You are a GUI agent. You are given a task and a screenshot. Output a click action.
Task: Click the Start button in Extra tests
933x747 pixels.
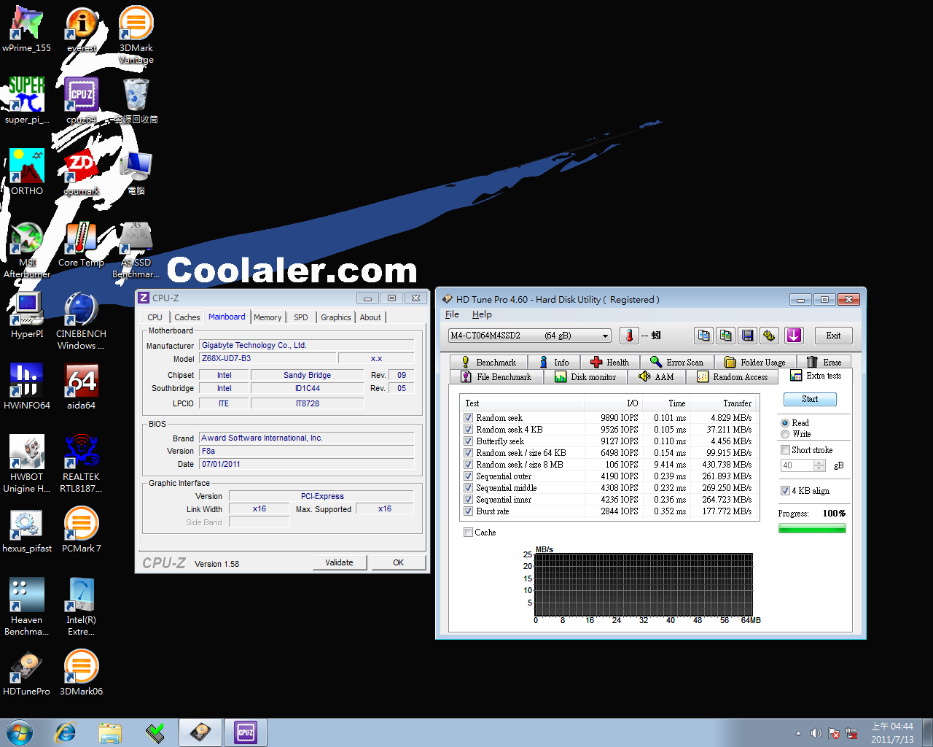tap(810, 399)
